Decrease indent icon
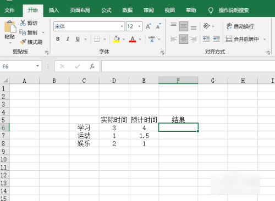 click(x=206, y=39)
